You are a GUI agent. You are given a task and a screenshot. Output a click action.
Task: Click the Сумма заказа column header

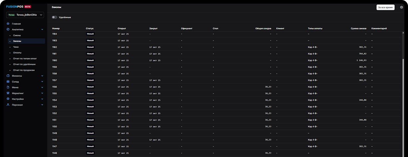point(358,29)
